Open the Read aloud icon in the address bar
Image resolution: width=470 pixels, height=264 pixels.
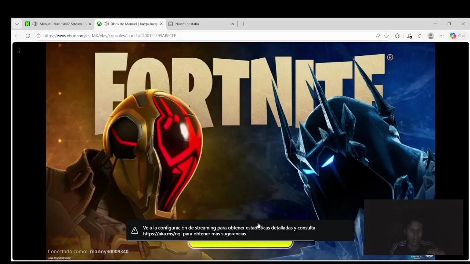378,36
